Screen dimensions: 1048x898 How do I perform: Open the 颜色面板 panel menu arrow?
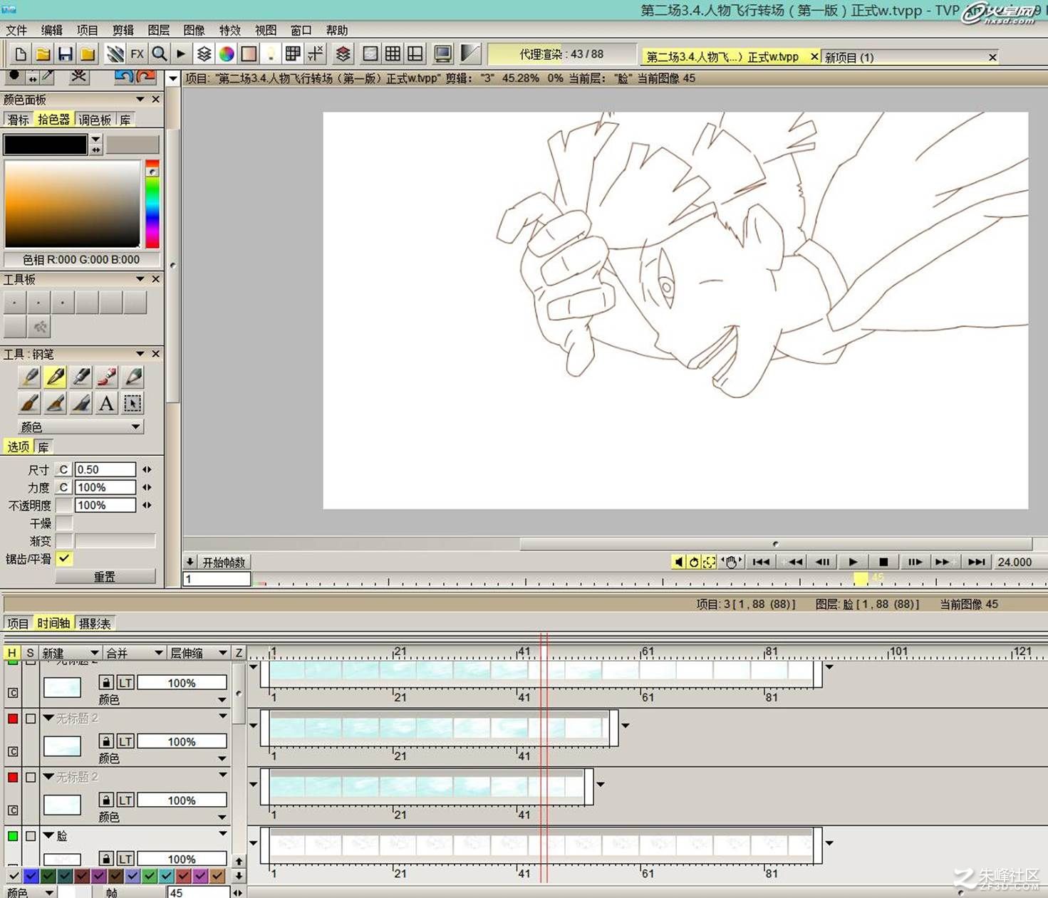click(x=140, y=99)
